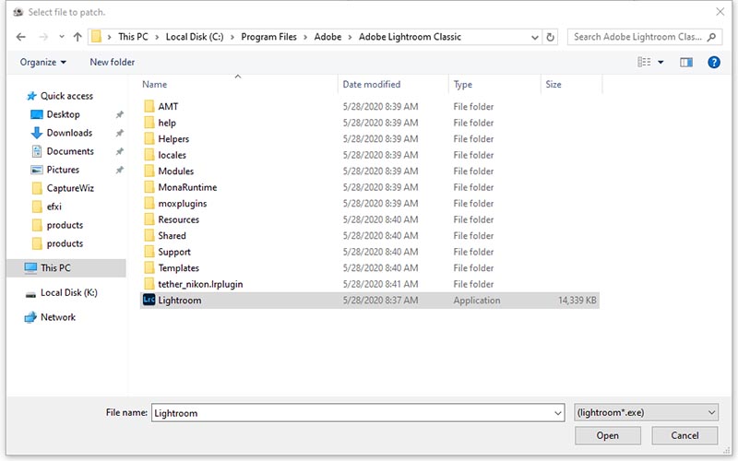738x461 pixels.
Task: Open recent locations dropdown arrow
Action: [x=62, y=37]
